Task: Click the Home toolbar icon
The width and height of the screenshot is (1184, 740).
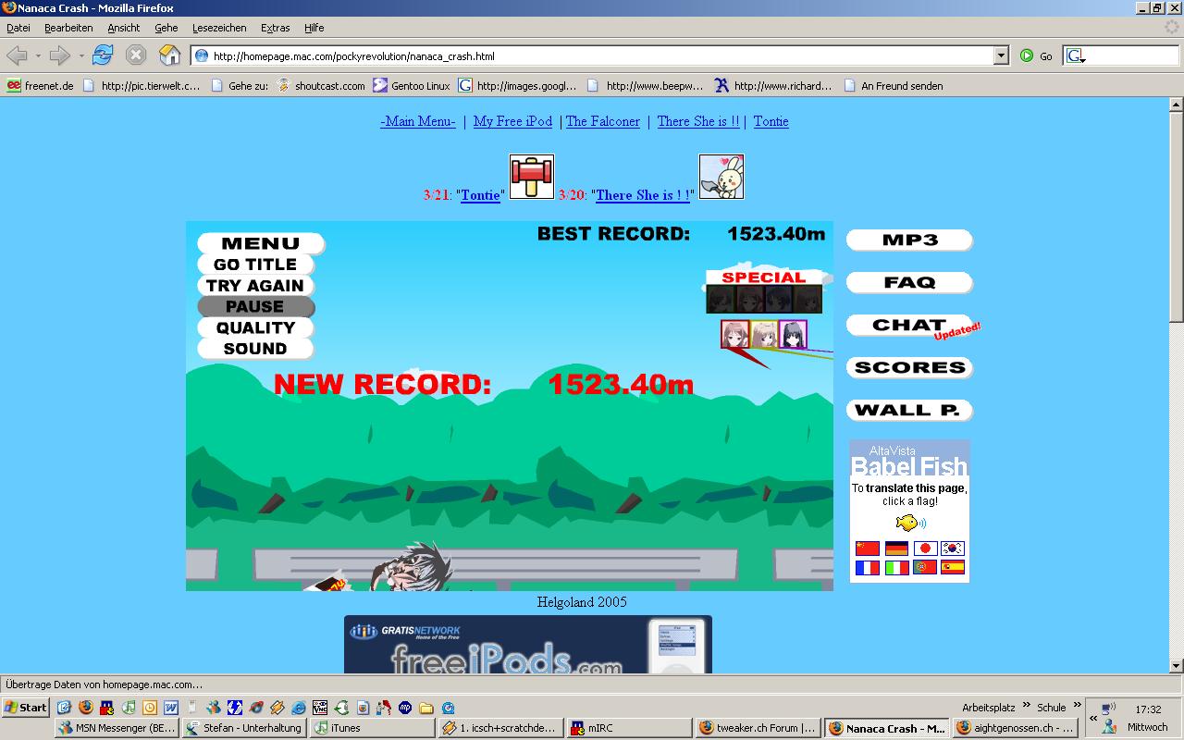Action: 169,55
